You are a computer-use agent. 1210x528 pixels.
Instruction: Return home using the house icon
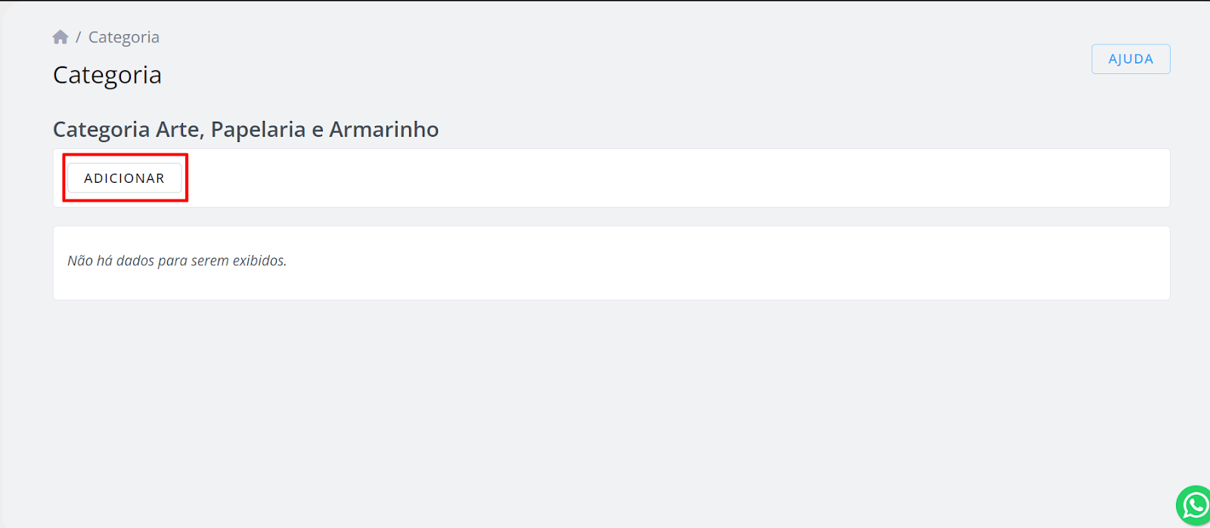[x=60, y=37]
